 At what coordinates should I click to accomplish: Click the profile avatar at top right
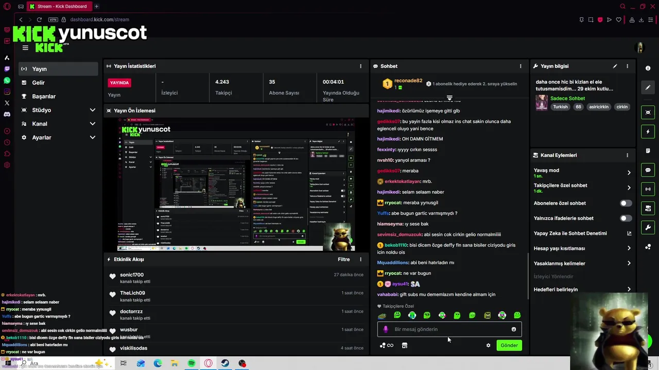[x=640, y=48]
